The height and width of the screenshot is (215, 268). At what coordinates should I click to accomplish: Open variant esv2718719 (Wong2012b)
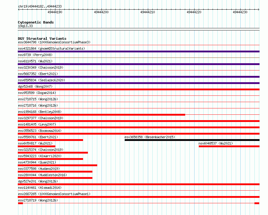[38, 200]
